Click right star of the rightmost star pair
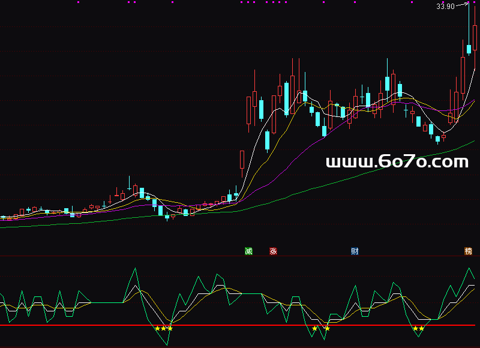The width and height of the screenshot is (480, 348). click(x=422, y=328)
